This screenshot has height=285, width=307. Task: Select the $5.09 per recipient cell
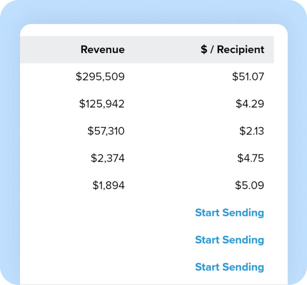pos(249,185)
